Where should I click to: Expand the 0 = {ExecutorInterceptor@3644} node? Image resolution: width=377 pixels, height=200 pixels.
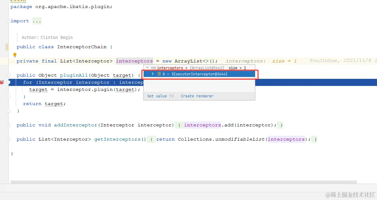pyautogui.click(x=153, y=74)
